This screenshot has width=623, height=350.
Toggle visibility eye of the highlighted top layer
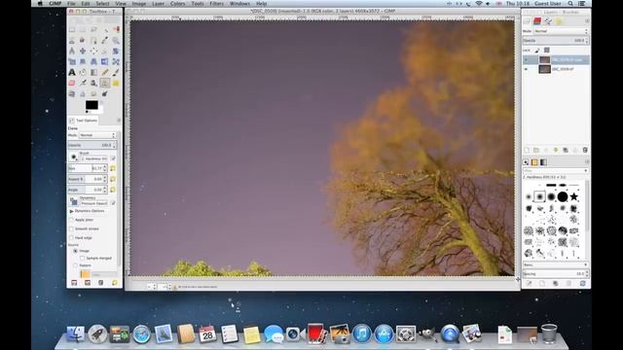(527, 60)
